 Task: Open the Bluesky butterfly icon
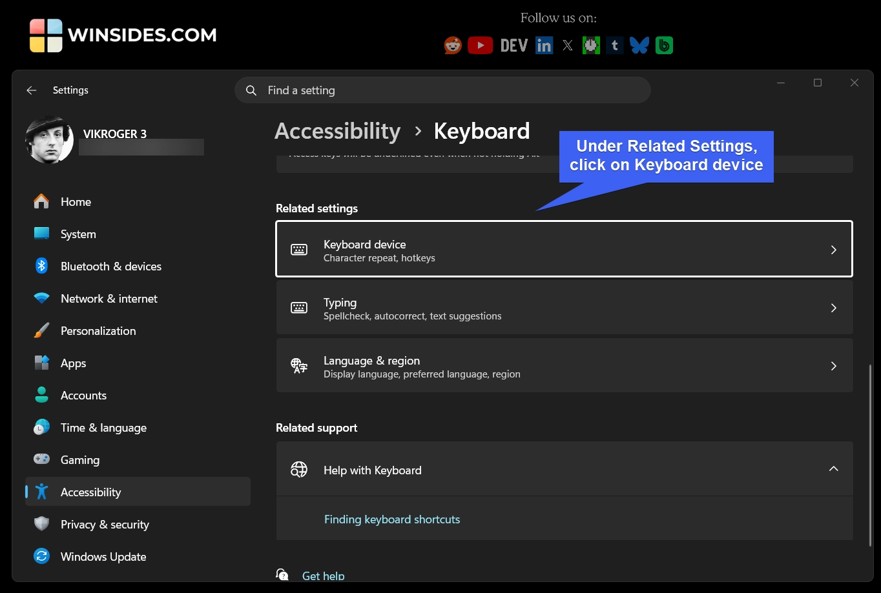(x=639, y=45)
